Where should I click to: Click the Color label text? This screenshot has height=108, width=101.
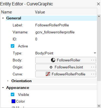tap(20, 101)
